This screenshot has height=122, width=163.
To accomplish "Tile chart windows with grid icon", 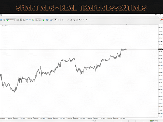I will tap(33, 20).
